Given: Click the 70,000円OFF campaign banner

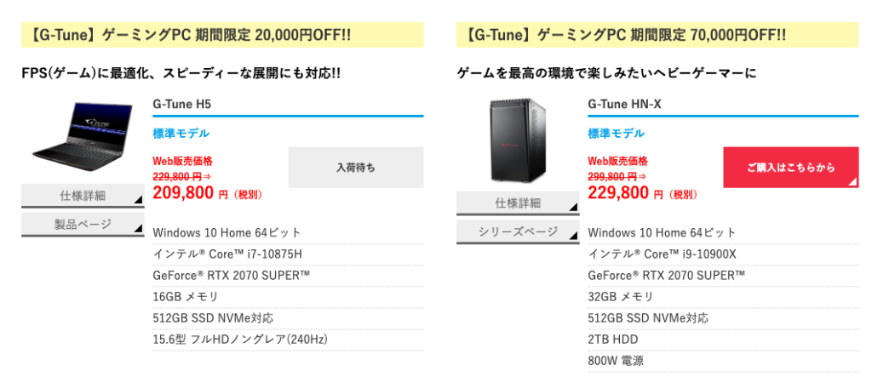Looking at the screenshot, I should tap(657, 35).
